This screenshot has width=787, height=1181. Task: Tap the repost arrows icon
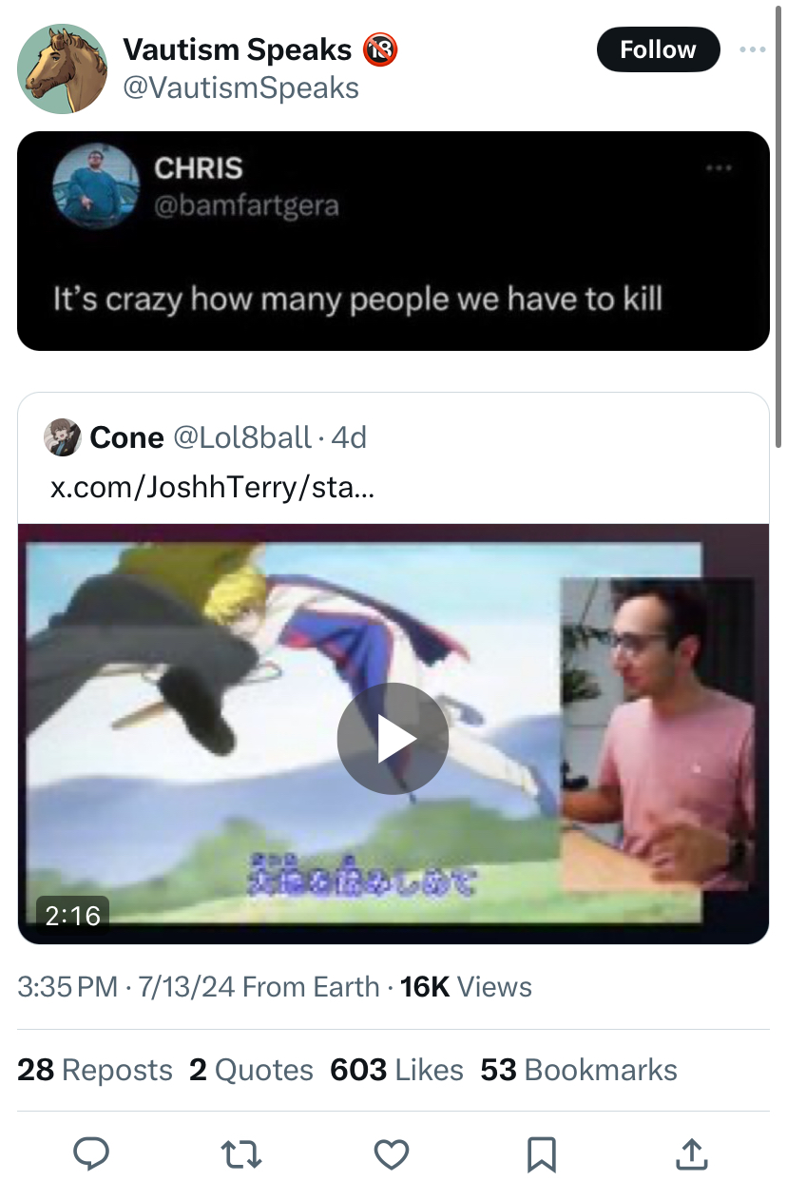point(240,1154)
